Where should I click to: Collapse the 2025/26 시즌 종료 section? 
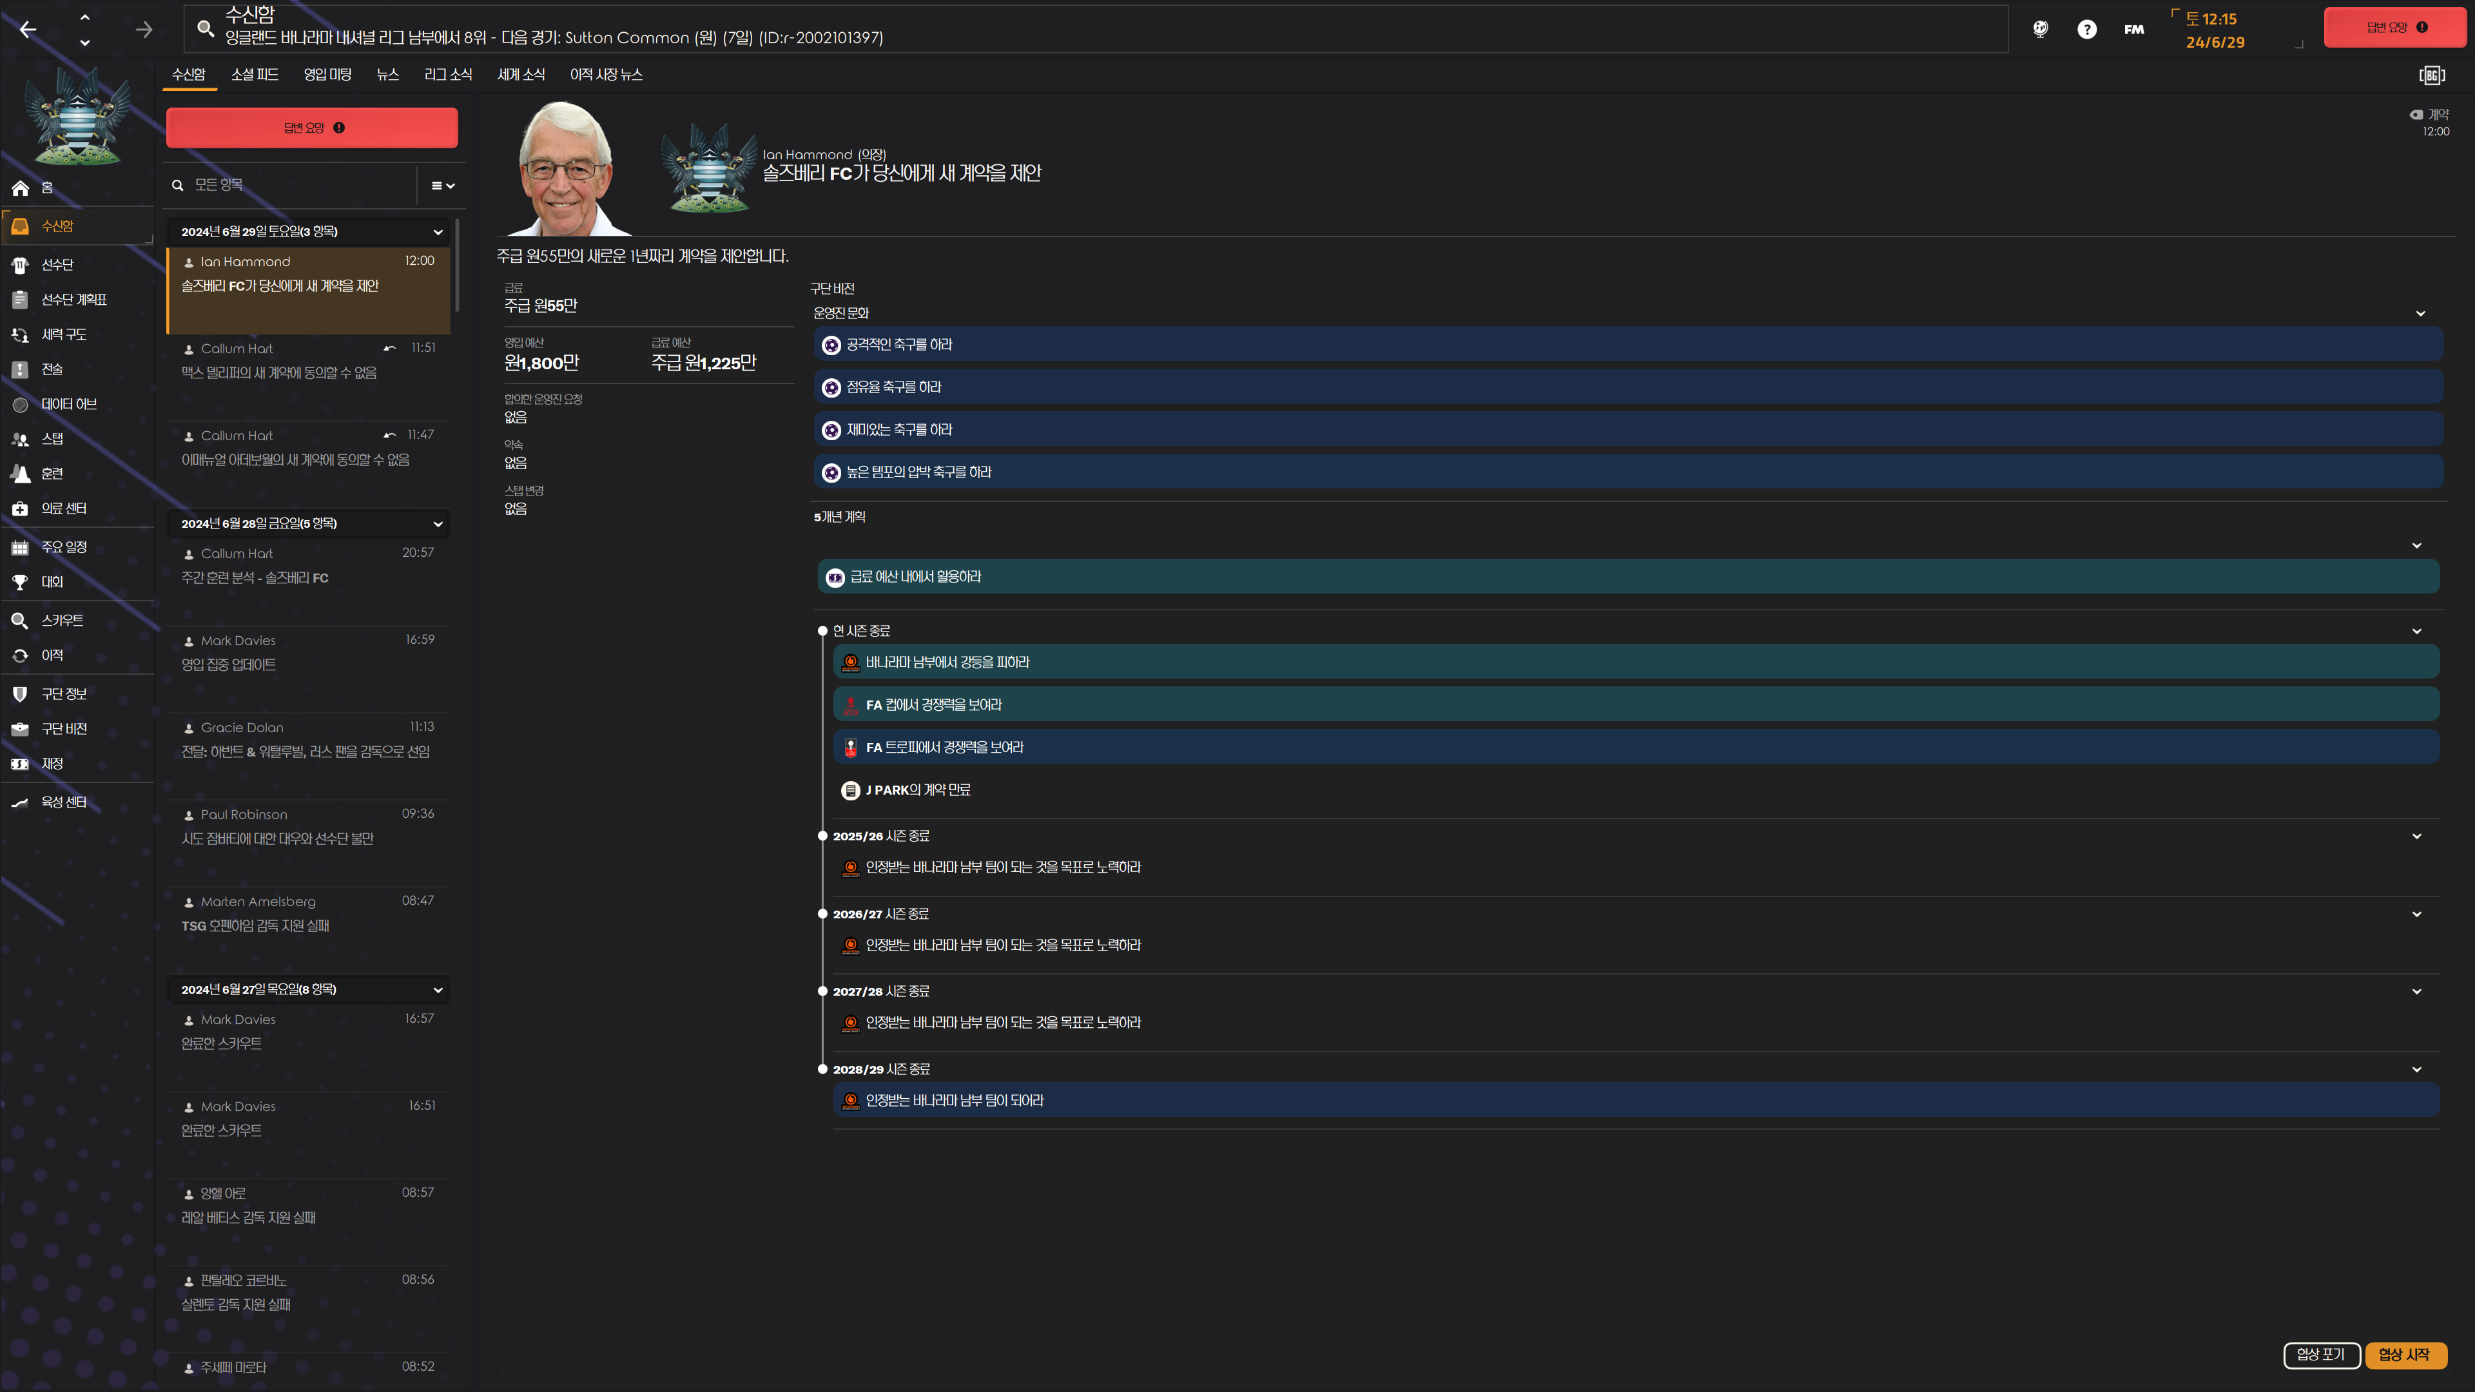point(2416,836)
